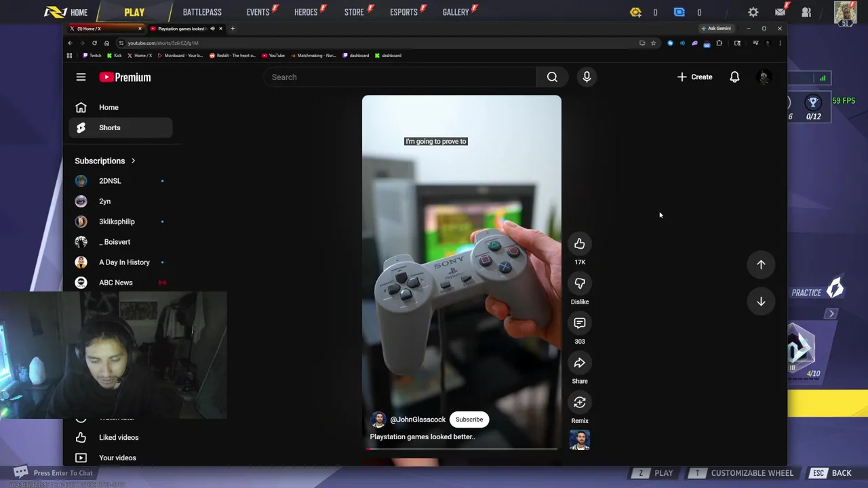Share this Short
The height and width of the screenshot is (488, 868).
pos(580,363)
